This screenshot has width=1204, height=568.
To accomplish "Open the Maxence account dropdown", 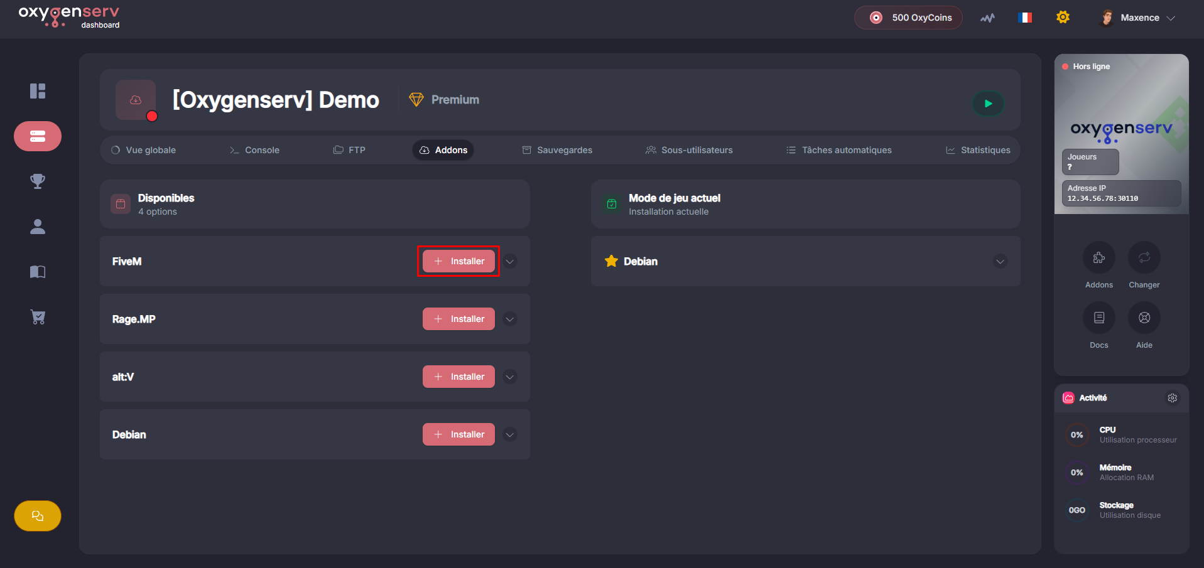I will (1139, 18).
